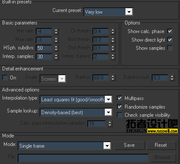Open the Scale Screen dropdown
Image resolution: width=180 pixels, height=164 pixels.
click(x=53, y=79)
